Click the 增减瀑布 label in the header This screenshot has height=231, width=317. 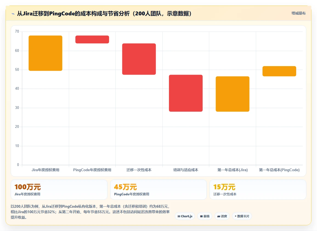298,13
